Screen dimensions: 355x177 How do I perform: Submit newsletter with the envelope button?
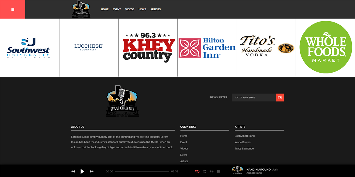(x=280, y=98)
